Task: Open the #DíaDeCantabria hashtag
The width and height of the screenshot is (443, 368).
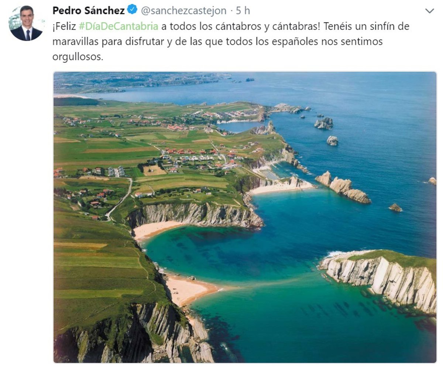Action: (x=119, y=27)
